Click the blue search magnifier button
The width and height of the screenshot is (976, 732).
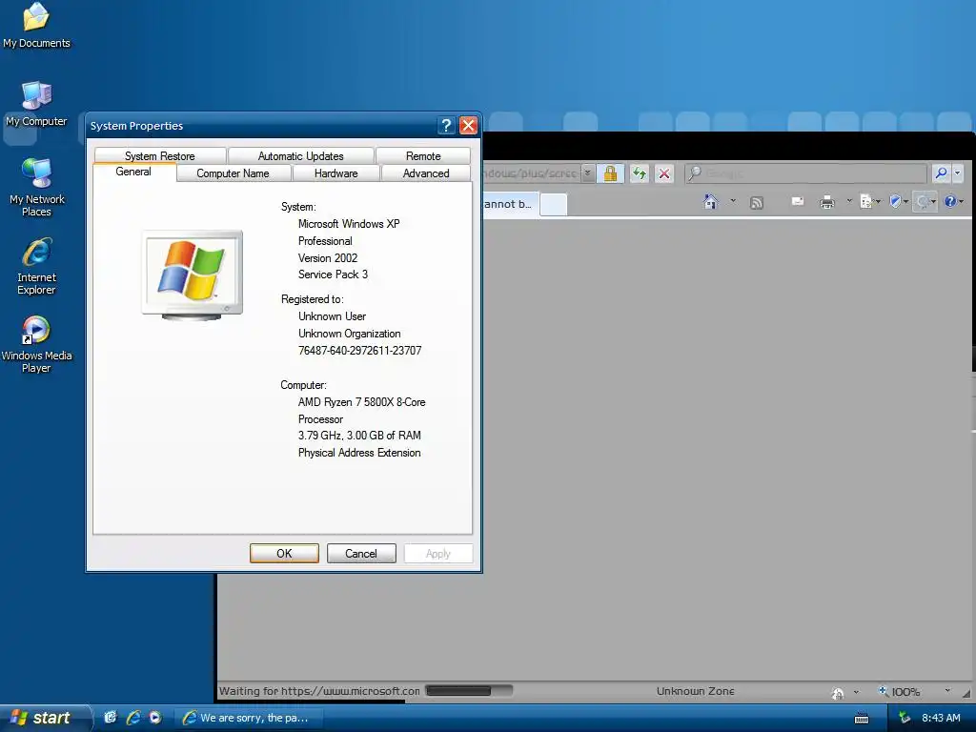pyautogui.click(x=941, y=173)
